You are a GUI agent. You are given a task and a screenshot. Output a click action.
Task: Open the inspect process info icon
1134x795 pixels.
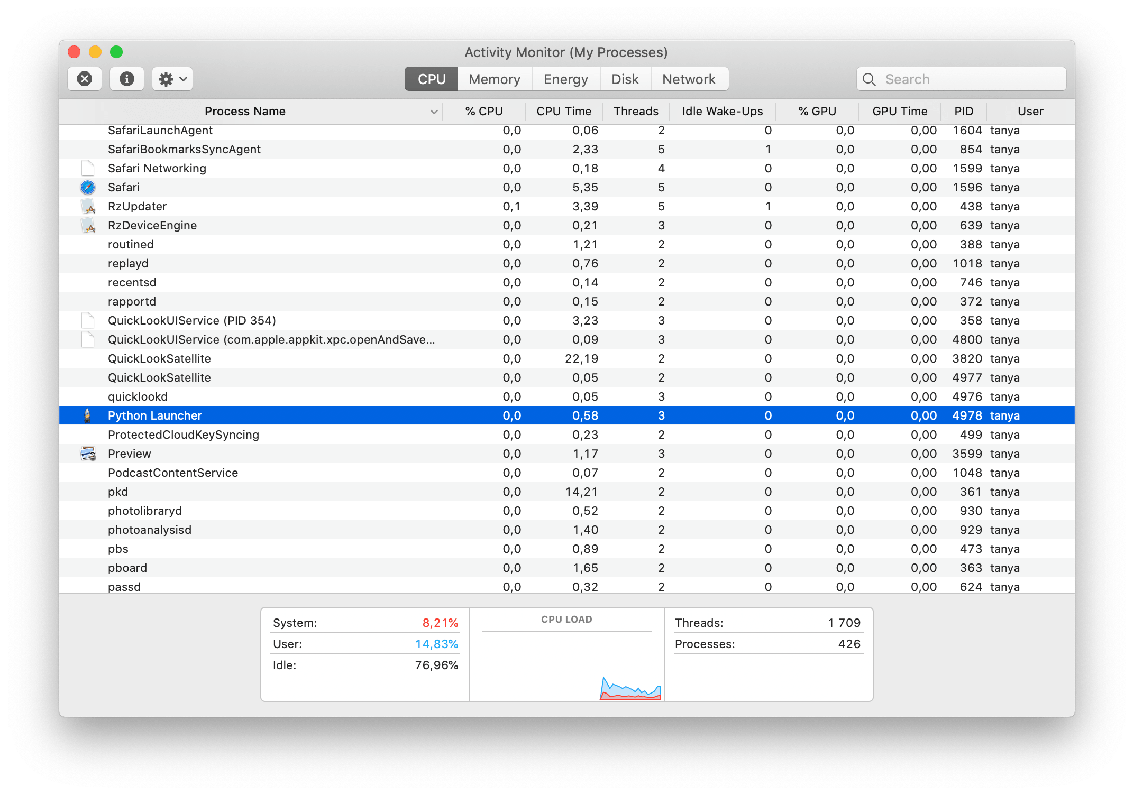coord(126,78)
